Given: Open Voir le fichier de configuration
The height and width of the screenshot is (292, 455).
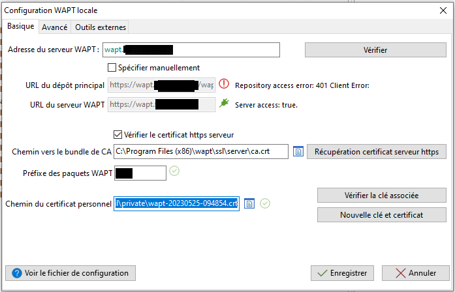Looking at the screenshot, I should pos(71,273).
